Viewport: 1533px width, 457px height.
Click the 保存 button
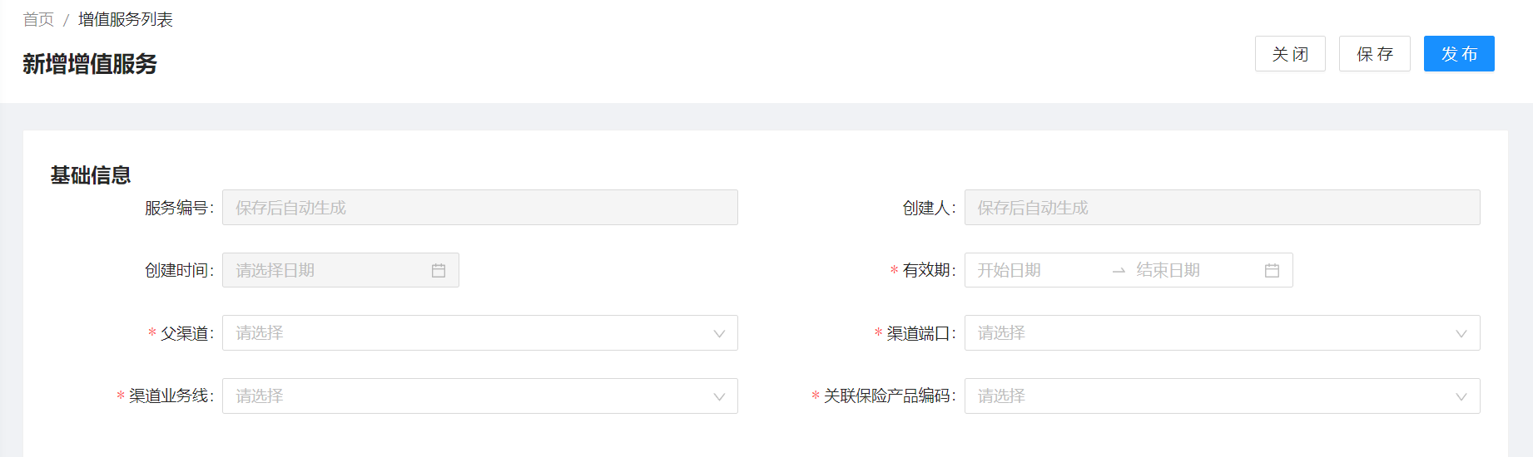click(x=1374, y=54)
